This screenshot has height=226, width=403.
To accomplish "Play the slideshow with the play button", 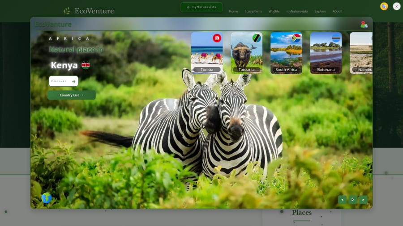I will [x=353, y=200].
